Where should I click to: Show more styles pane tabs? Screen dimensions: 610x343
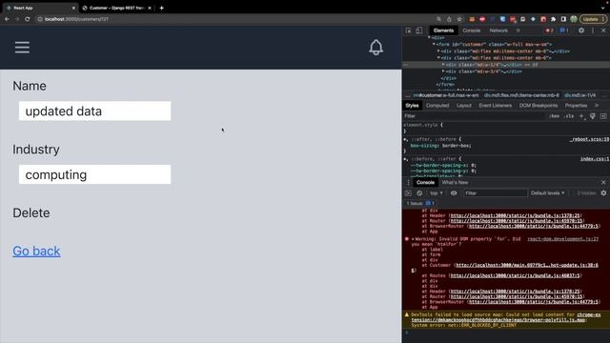click(597, 106)
